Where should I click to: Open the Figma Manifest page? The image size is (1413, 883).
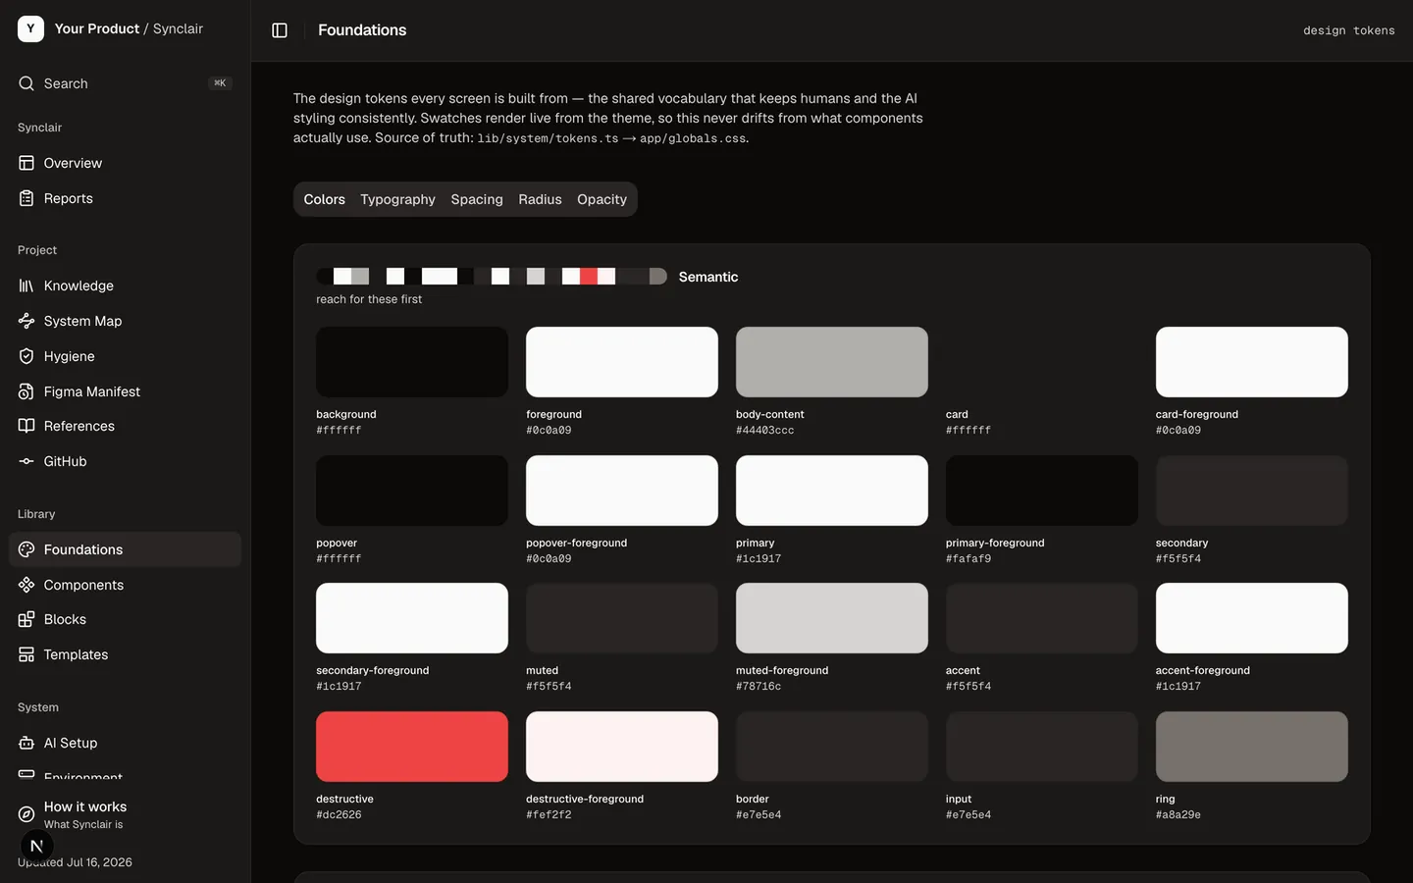[x=125, y=391]
